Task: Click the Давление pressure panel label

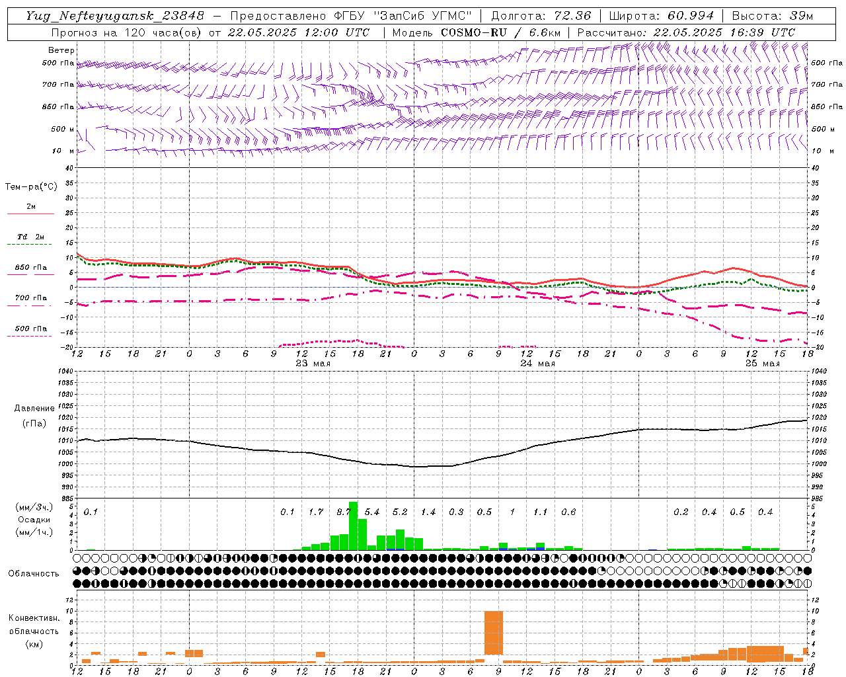Action: pyautogui.click(x=34, y=409)
